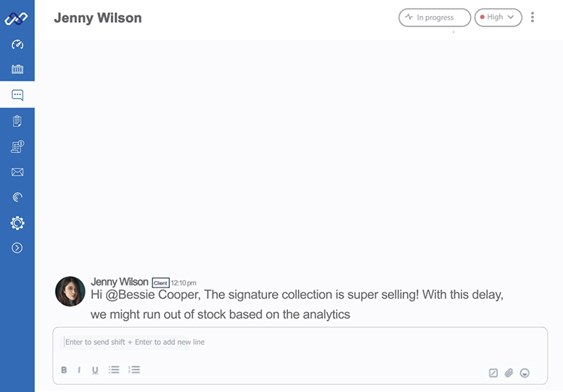Click the message input field

coord(290,342)
